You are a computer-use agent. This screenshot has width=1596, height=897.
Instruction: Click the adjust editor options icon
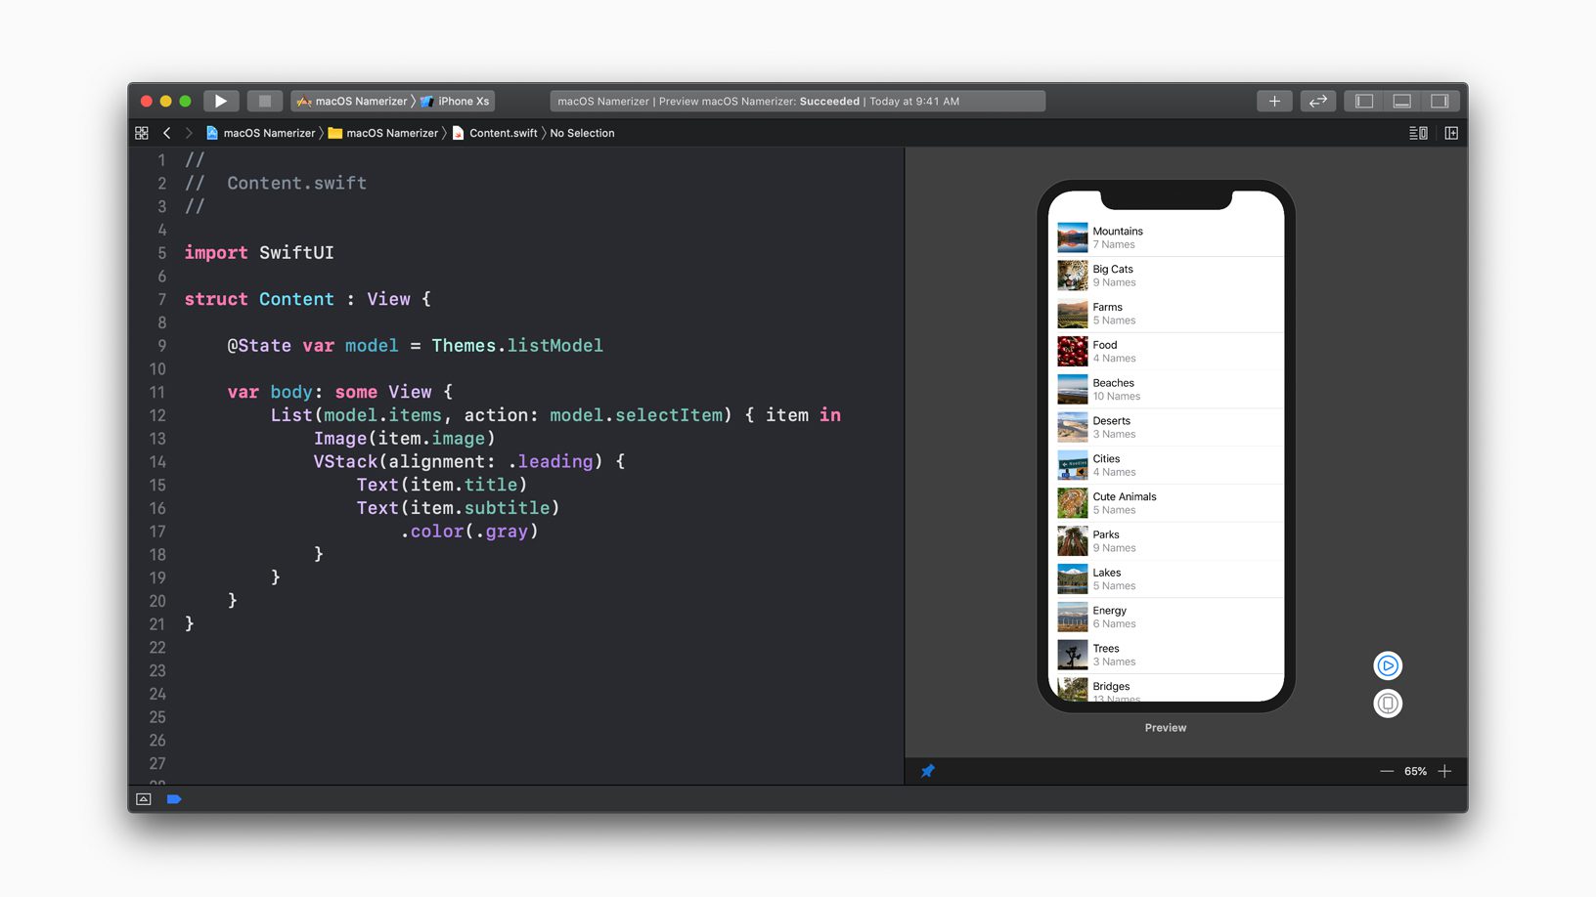[x=1417, y=132]
